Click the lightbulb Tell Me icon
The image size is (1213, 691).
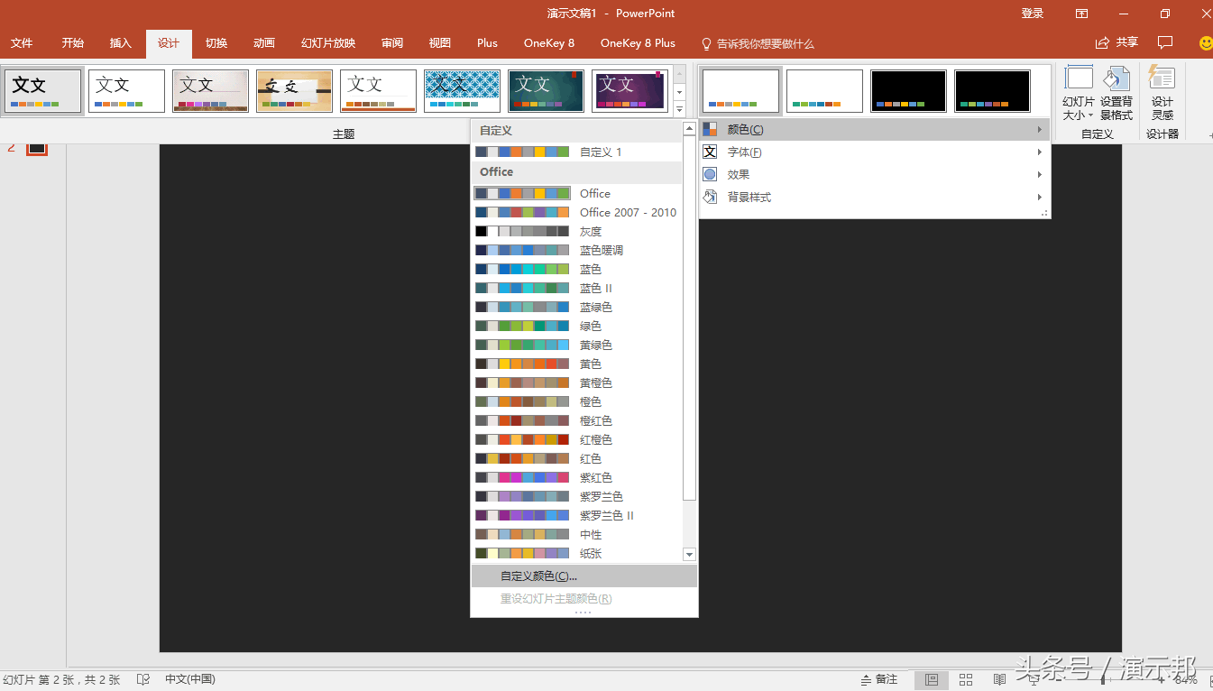tap(707, 43)
